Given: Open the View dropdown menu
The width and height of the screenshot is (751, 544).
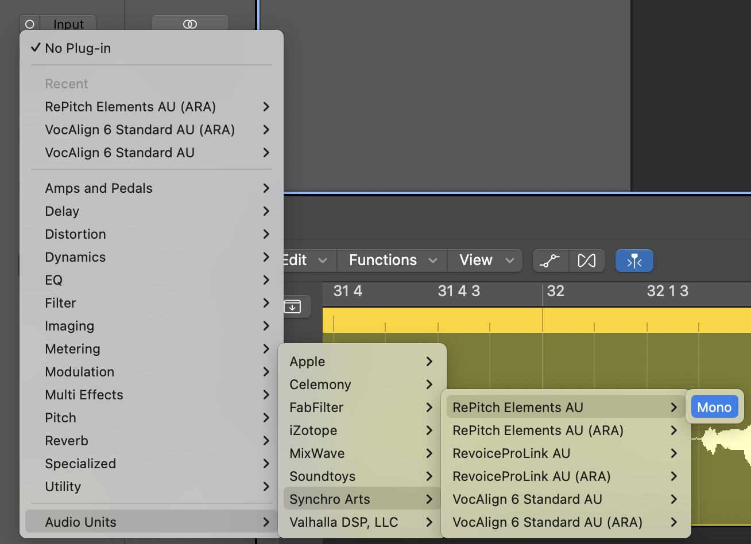Looking at the screenshot, I should click(x=485, y=261).
